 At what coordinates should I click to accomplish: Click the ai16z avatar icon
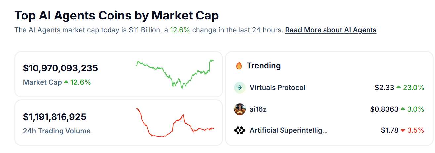239,109
